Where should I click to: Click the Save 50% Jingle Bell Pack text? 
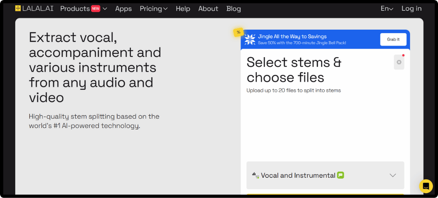pyautogui.click(x=302, y=43)
